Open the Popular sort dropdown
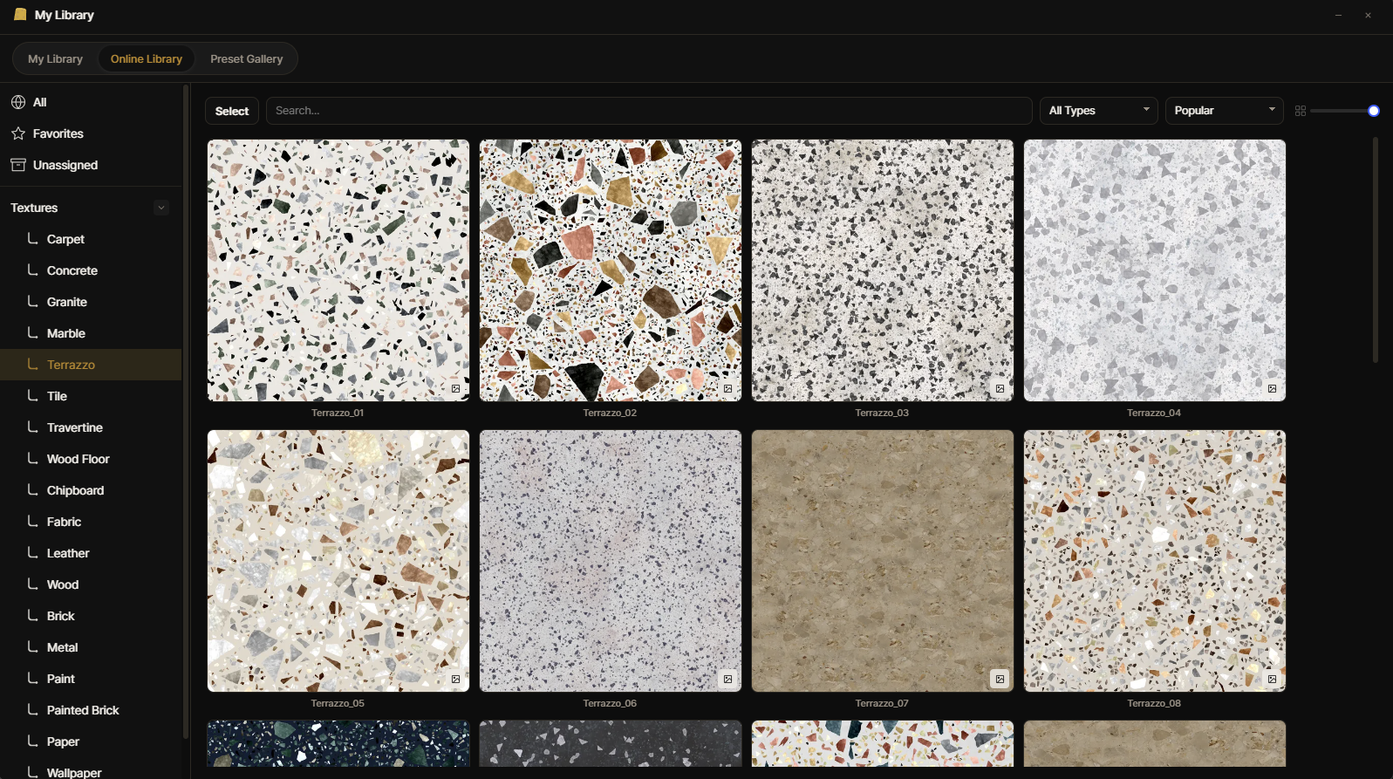The width and height of the screenshot is (1393, 779). click(1225, 111)
